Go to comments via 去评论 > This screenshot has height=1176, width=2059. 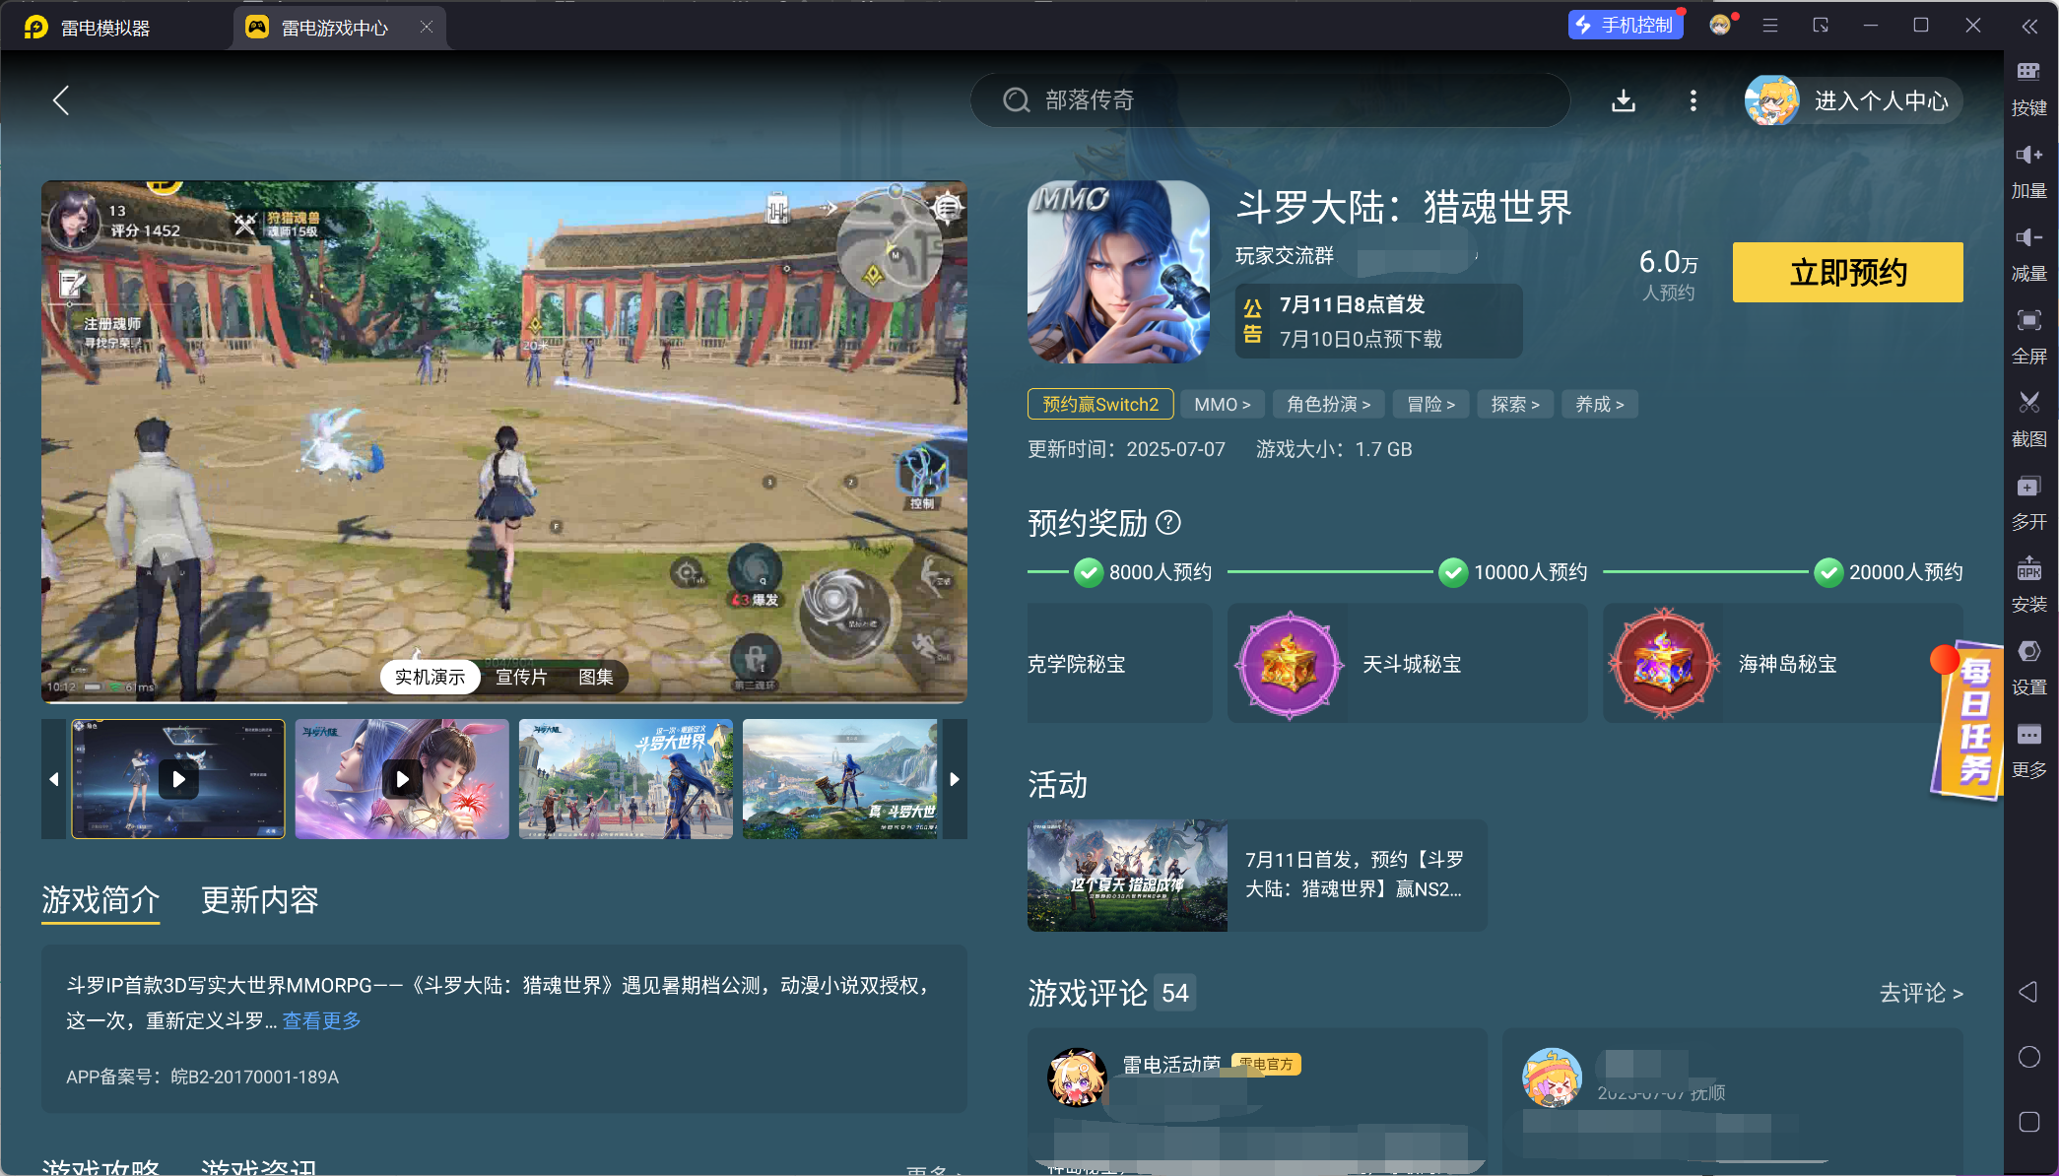point(1921,993)
